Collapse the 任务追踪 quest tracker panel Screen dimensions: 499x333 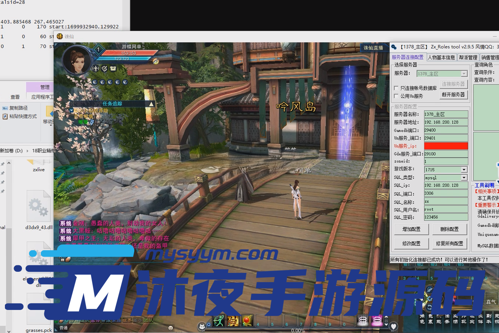[x=151, y=104]
